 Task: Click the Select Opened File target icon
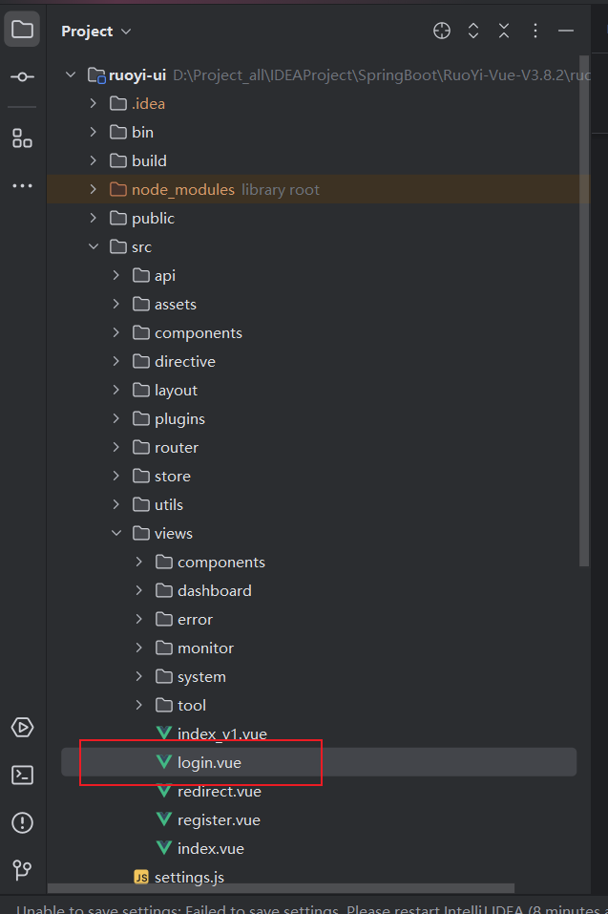point(441,31)
